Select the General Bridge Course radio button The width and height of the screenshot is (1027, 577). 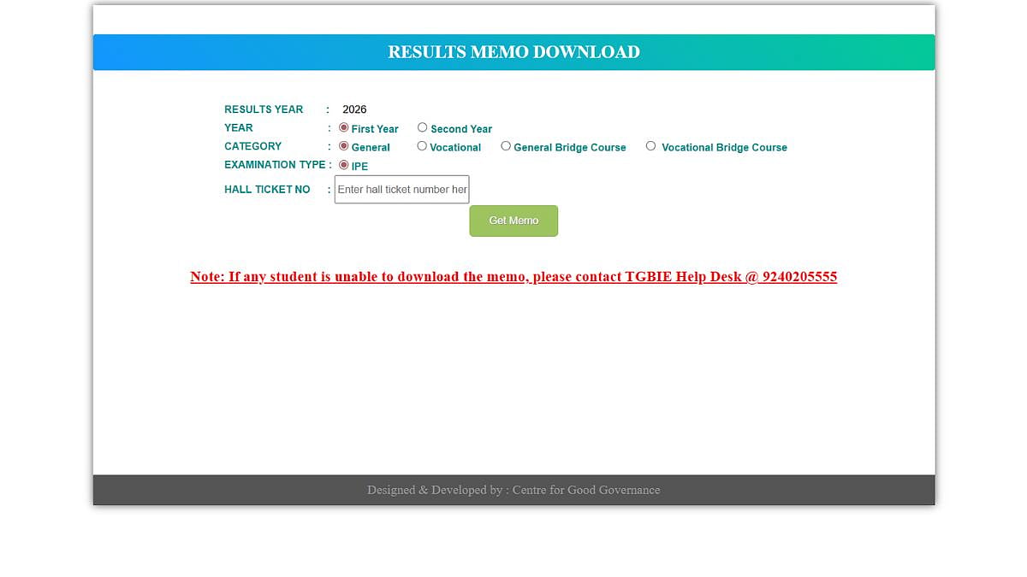(506, 146)
